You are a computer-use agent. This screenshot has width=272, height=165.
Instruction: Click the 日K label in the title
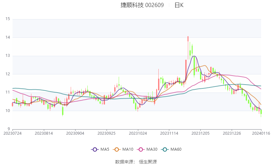pyautogui.click(x=179, y=5)
